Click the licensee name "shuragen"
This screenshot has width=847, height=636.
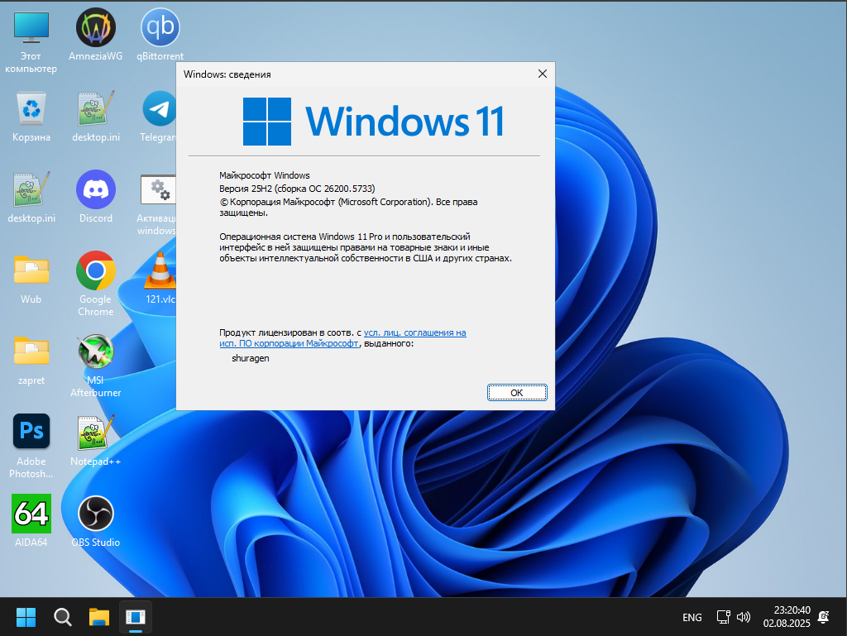tap(250, 358)
